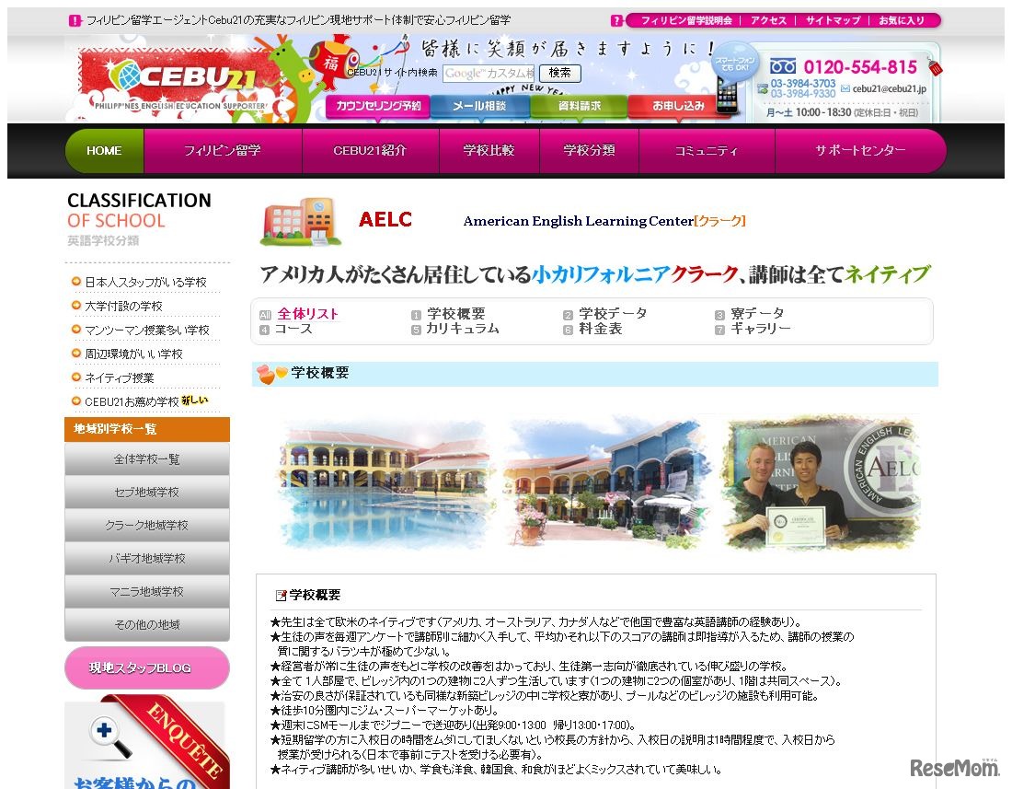The height and width of the screenshot is (789, 1012).
Task: Click the 新しい badge next to CEBU21お薦め学校
Action: click(195, 400)
